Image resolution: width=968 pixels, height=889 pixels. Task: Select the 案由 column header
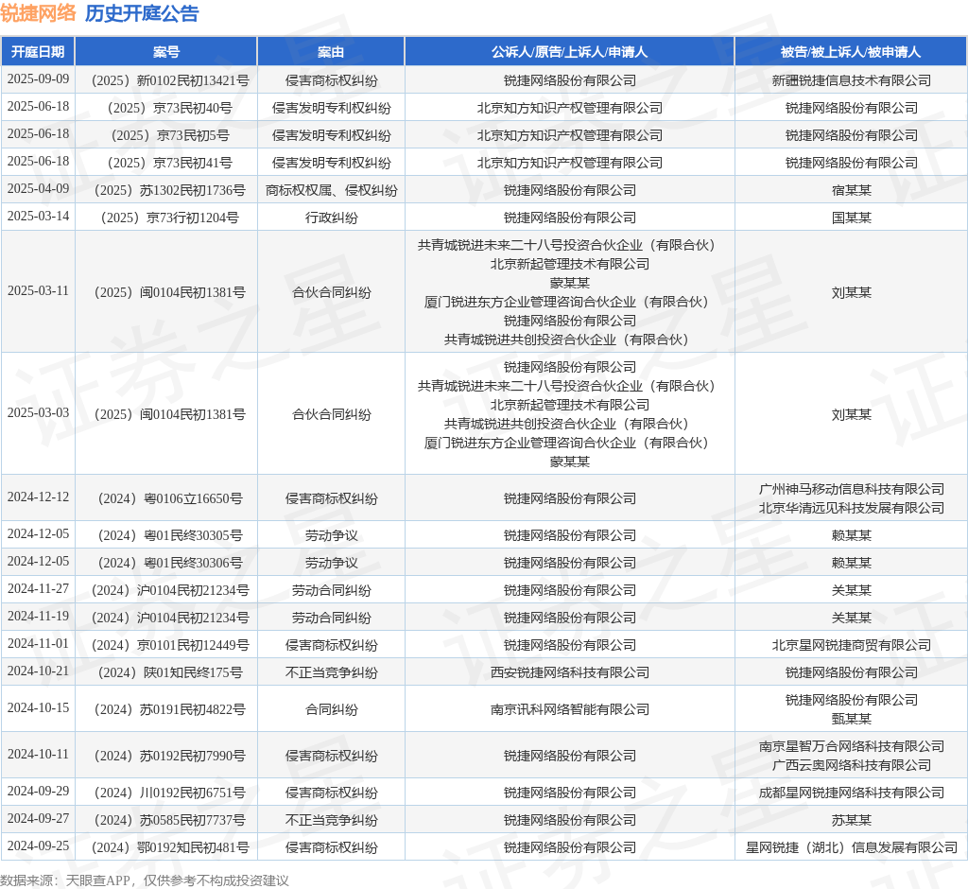coord(331,52)
